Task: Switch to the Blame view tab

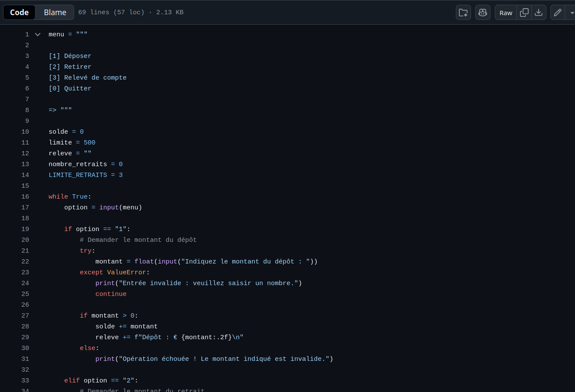Action: tap(55, 13)
